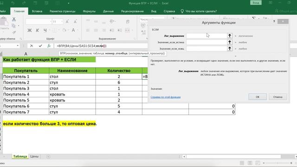Switch to Page Layout view

250,163
